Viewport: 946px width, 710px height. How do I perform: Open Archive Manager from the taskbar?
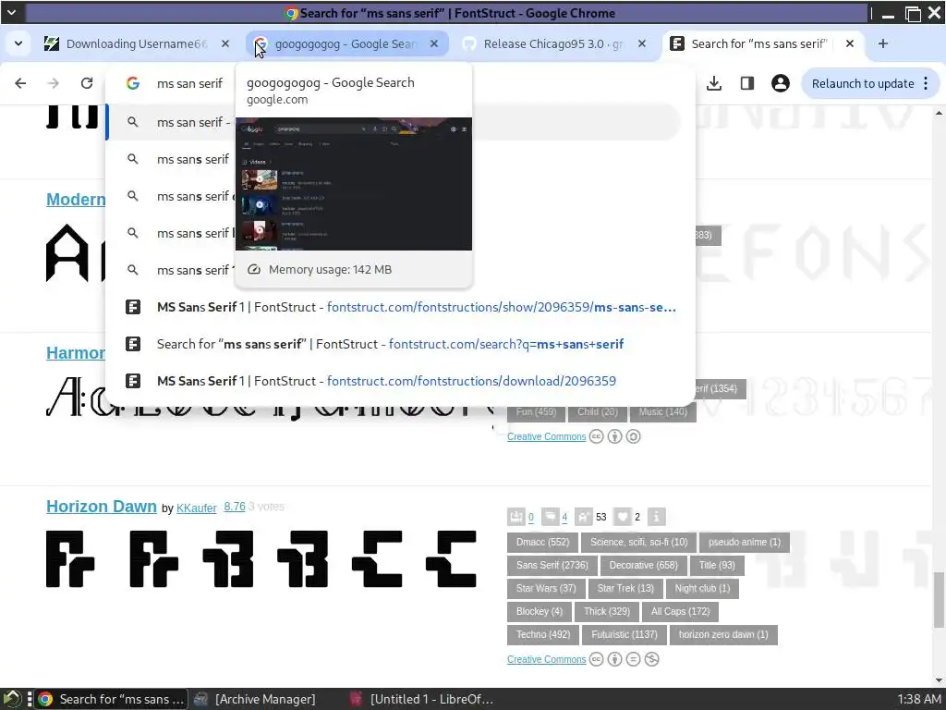(257, 699)
